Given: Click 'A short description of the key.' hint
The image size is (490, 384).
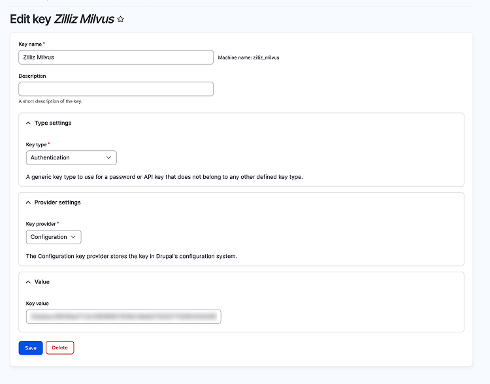Looking at the screenshot, I should [x=50, y=101].
